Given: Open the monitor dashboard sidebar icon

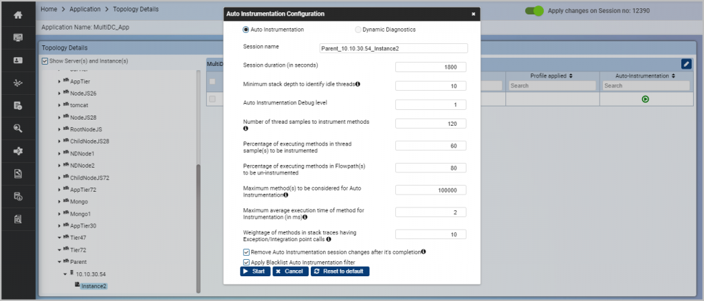Looking at the screenshot, I should (x=18, y=38).
